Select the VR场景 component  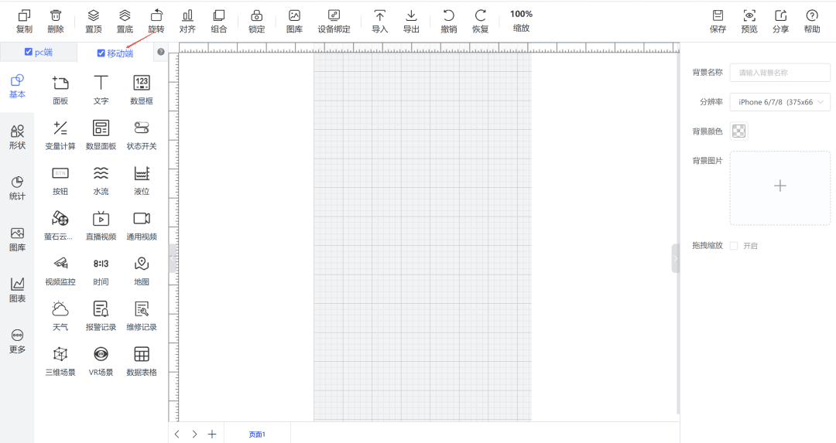[101, 362]
